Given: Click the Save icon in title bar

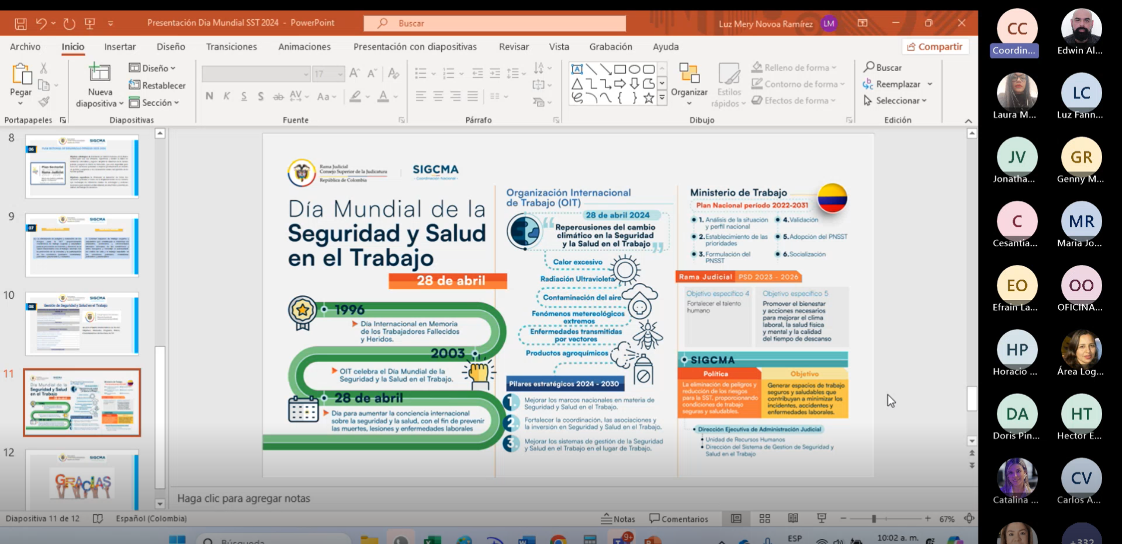Looking at the screenshot, I should click(x=20, y=24).
